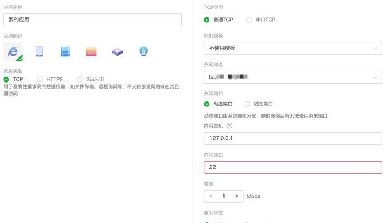Click the 应用名称 input field

coord(92,20)
